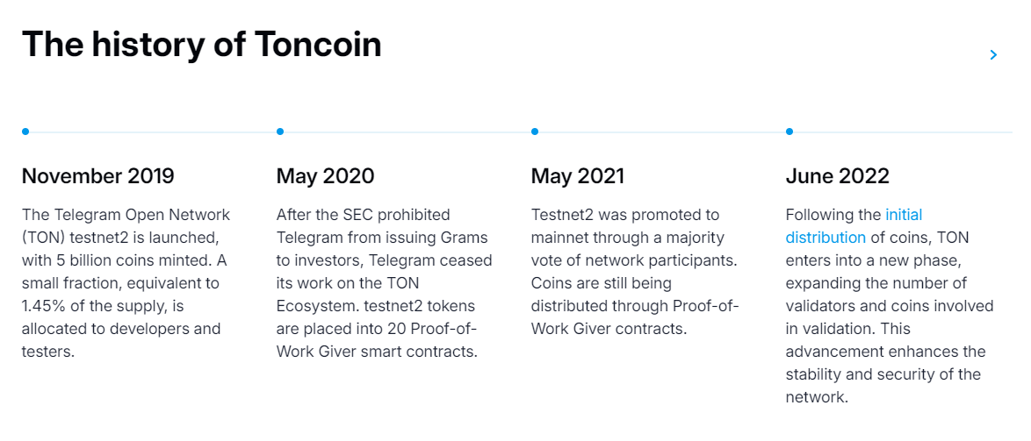Click the testnet2 launch description paragraph

pyautogui.click(x=126, y=283)
